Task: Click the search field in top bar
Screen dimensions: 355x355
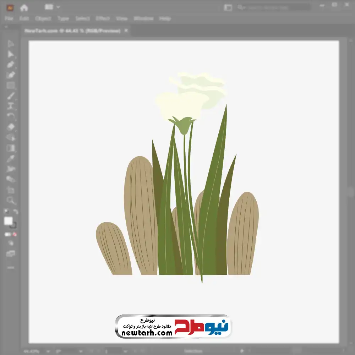Action: click(x=273, y=7)
